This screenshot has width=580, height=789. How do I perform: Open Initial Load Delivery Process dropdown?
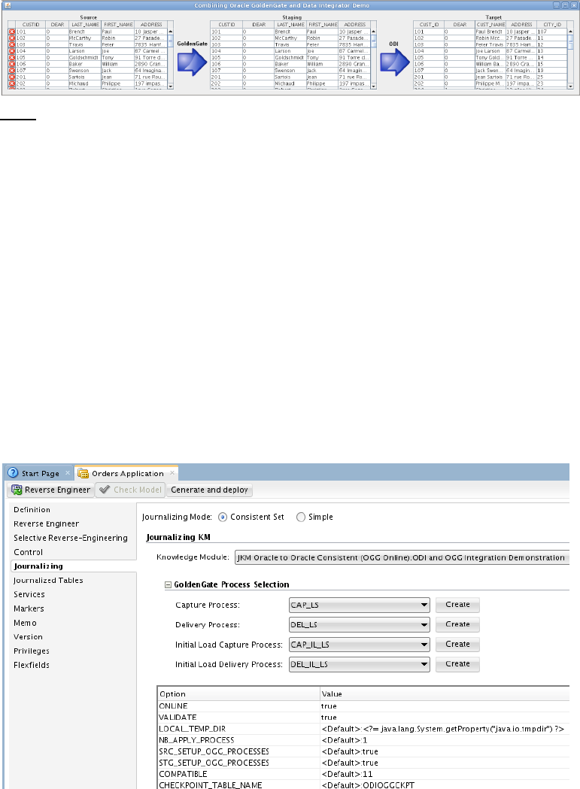pos(360,664)
